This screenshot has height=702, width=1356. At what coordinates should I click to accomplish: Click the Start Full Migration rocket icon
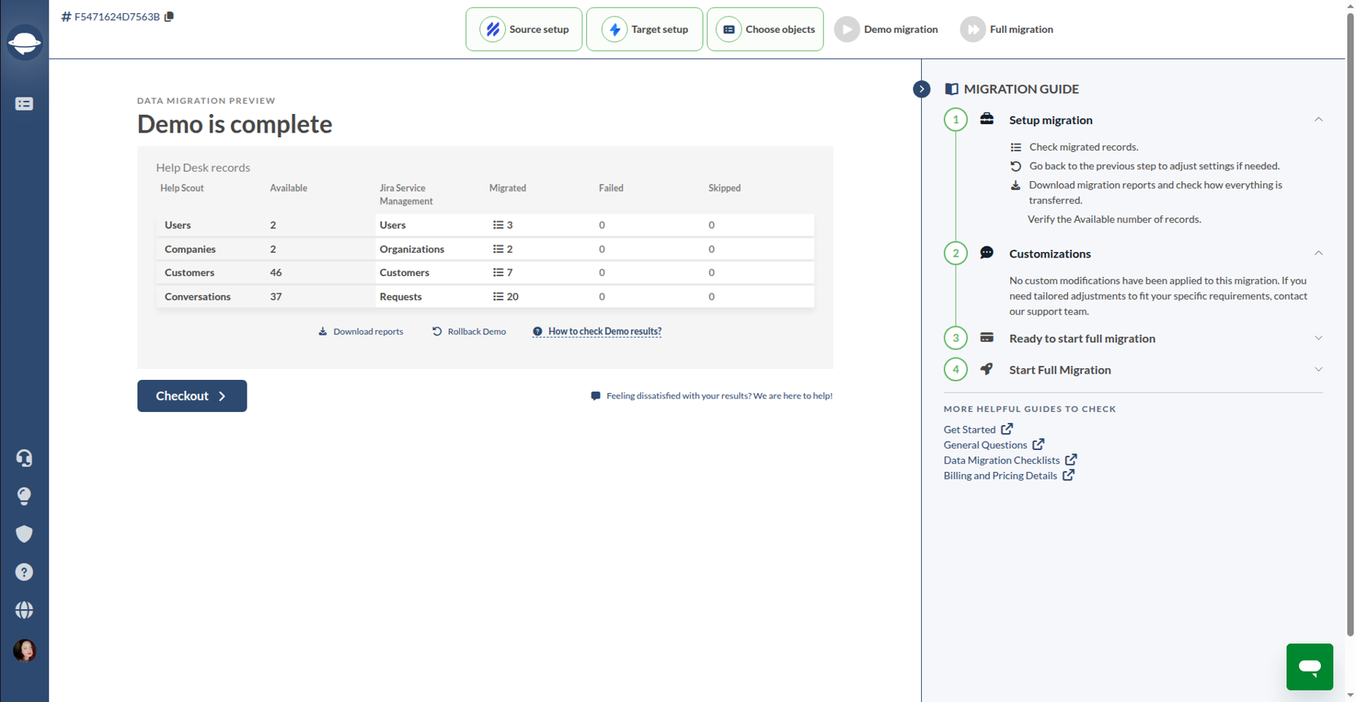tap(987, 369)
